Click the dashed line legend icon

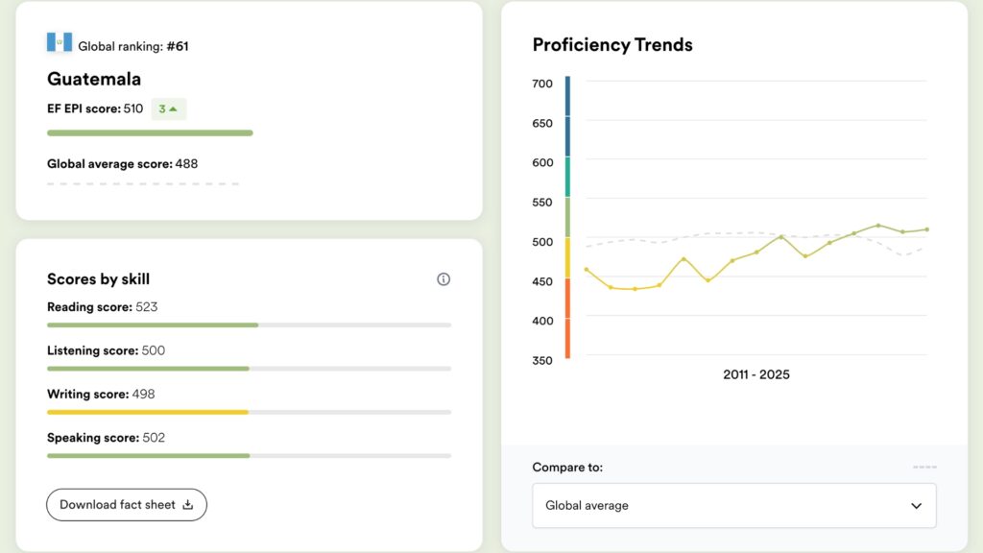pos(924,468)
